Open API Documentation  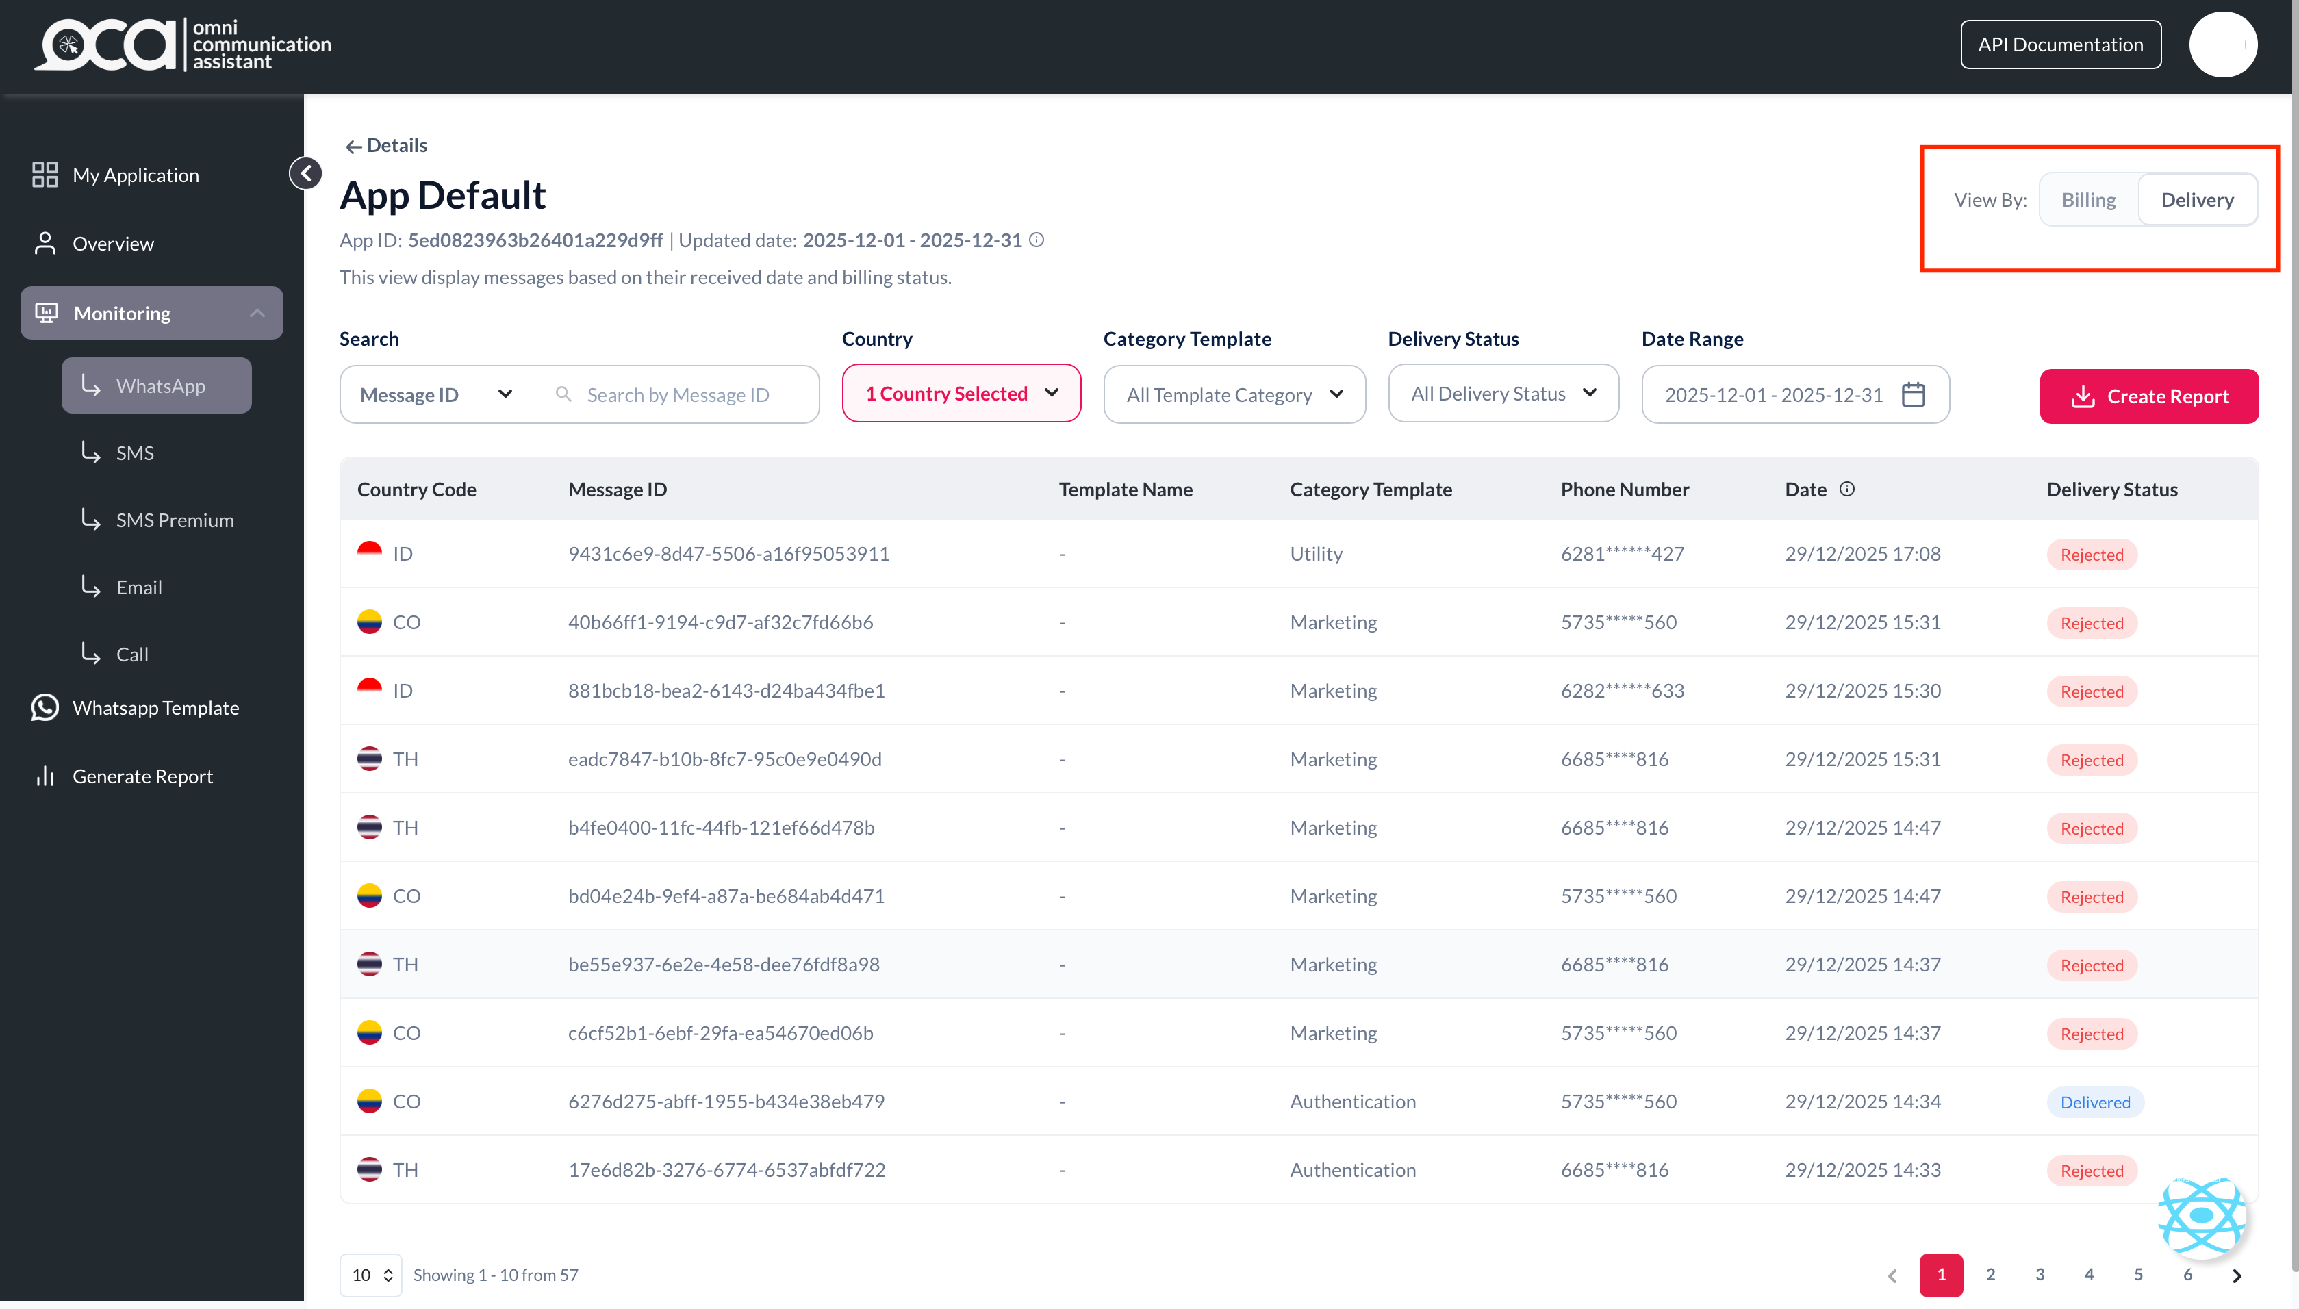2060,44
